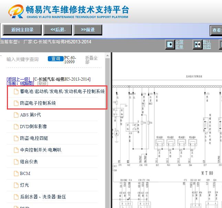Click the PC.60-10999 text
Screen dimensions: 222x208
(x=70, y=60)
